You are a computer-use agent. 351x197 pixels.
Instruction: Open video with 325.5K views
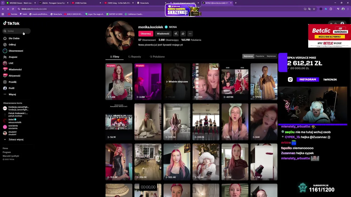[177, 122]
